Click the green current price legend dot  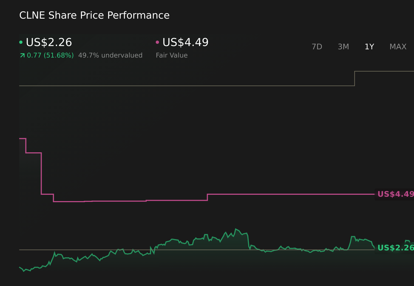[21, 42]
